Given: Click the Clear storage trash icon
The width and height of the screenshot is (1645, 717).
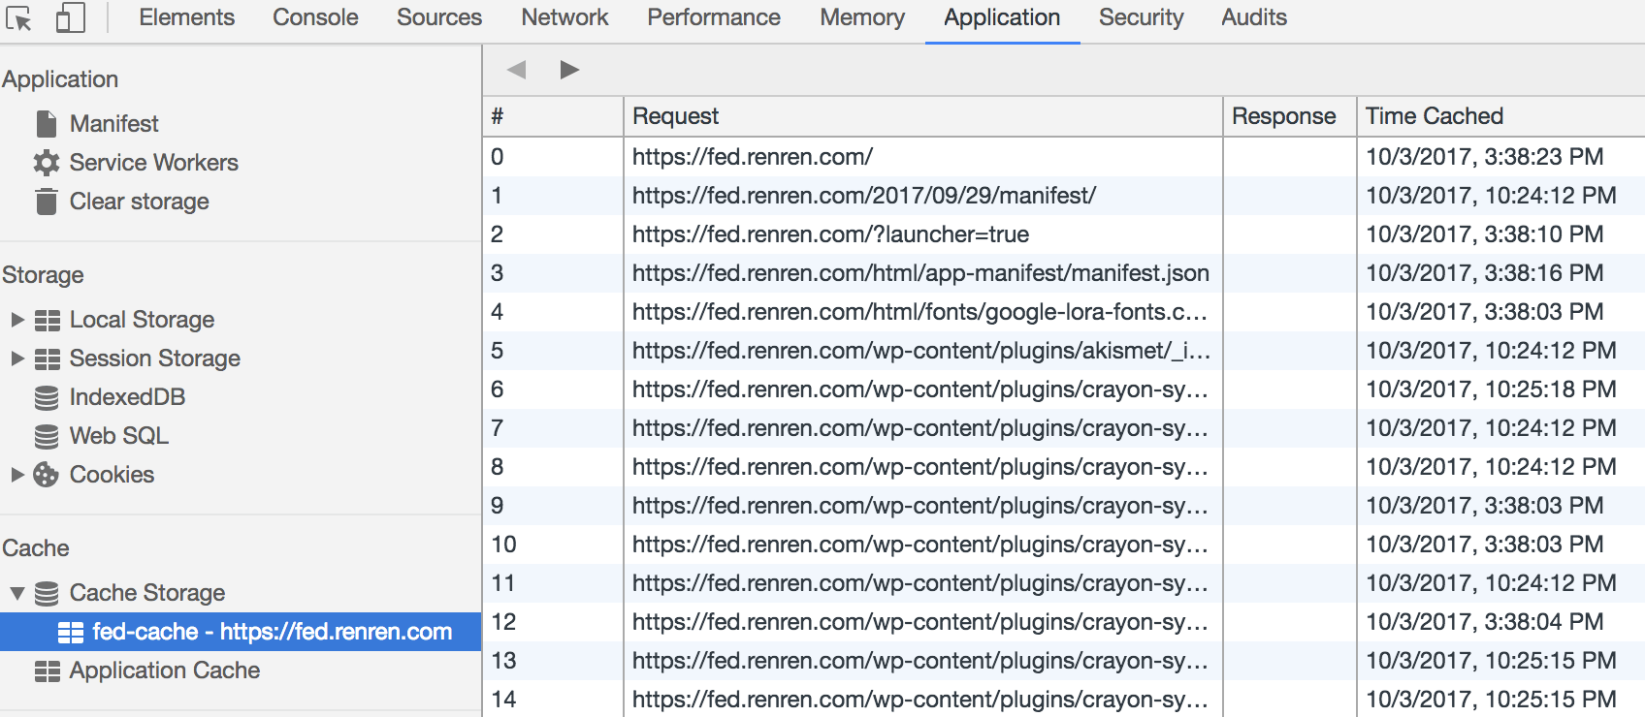Looking at the screenshot, I should pyautogui.click(x=46, y=202).
